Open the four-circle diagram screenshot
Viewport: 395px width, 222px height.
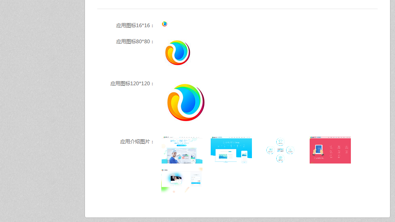281,150
